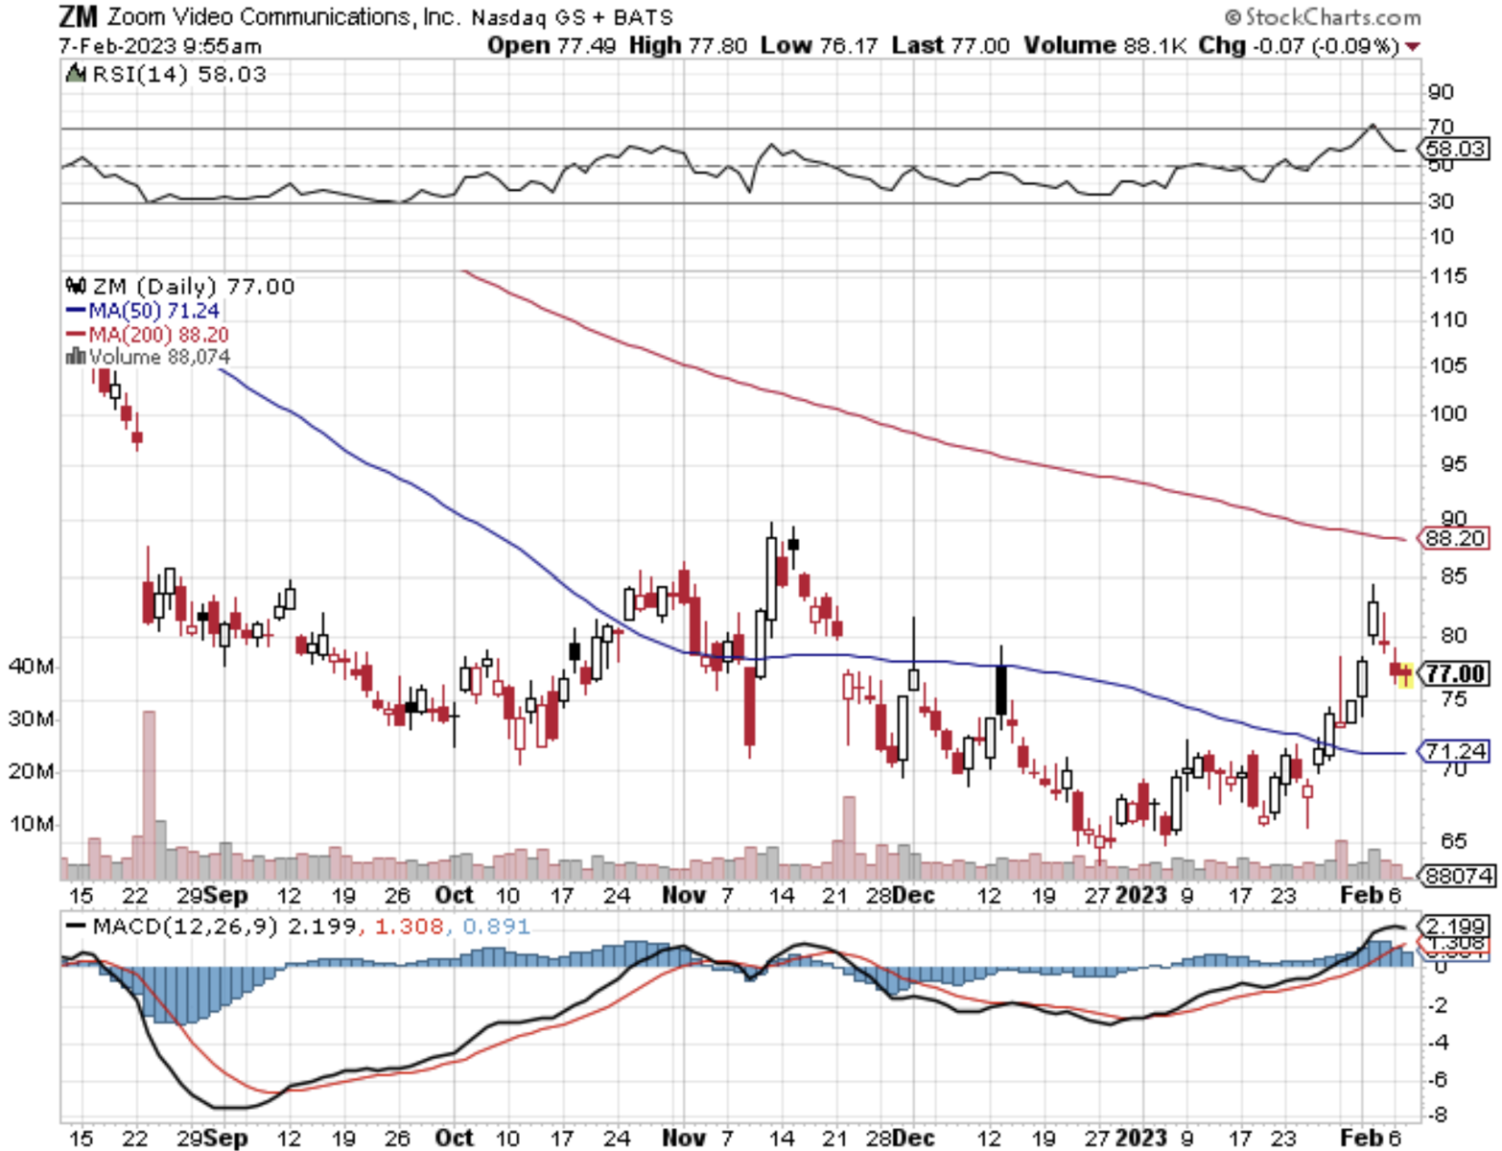This screenshot has width=1502, height=1151.
Task: Click the 40M volume axis label
Action: (31, 667)
